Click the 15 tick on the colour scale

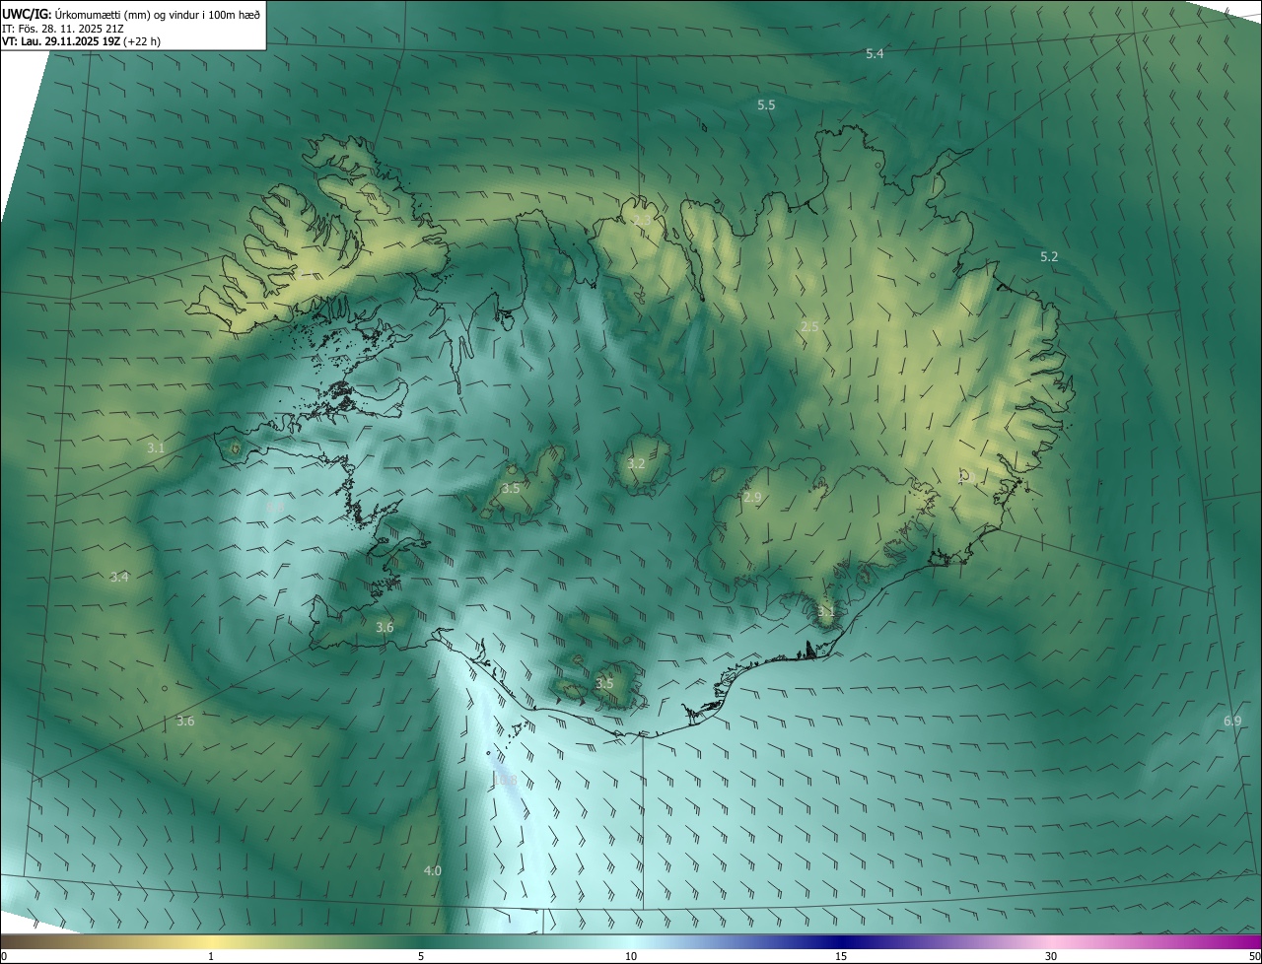coord(841,956)
